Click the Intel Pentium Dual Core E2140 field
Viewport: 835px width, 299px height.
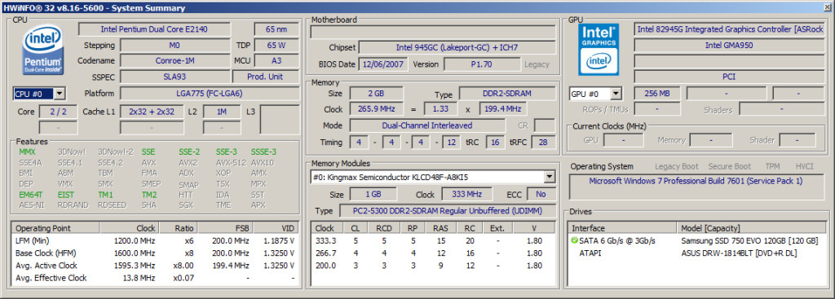155,29
